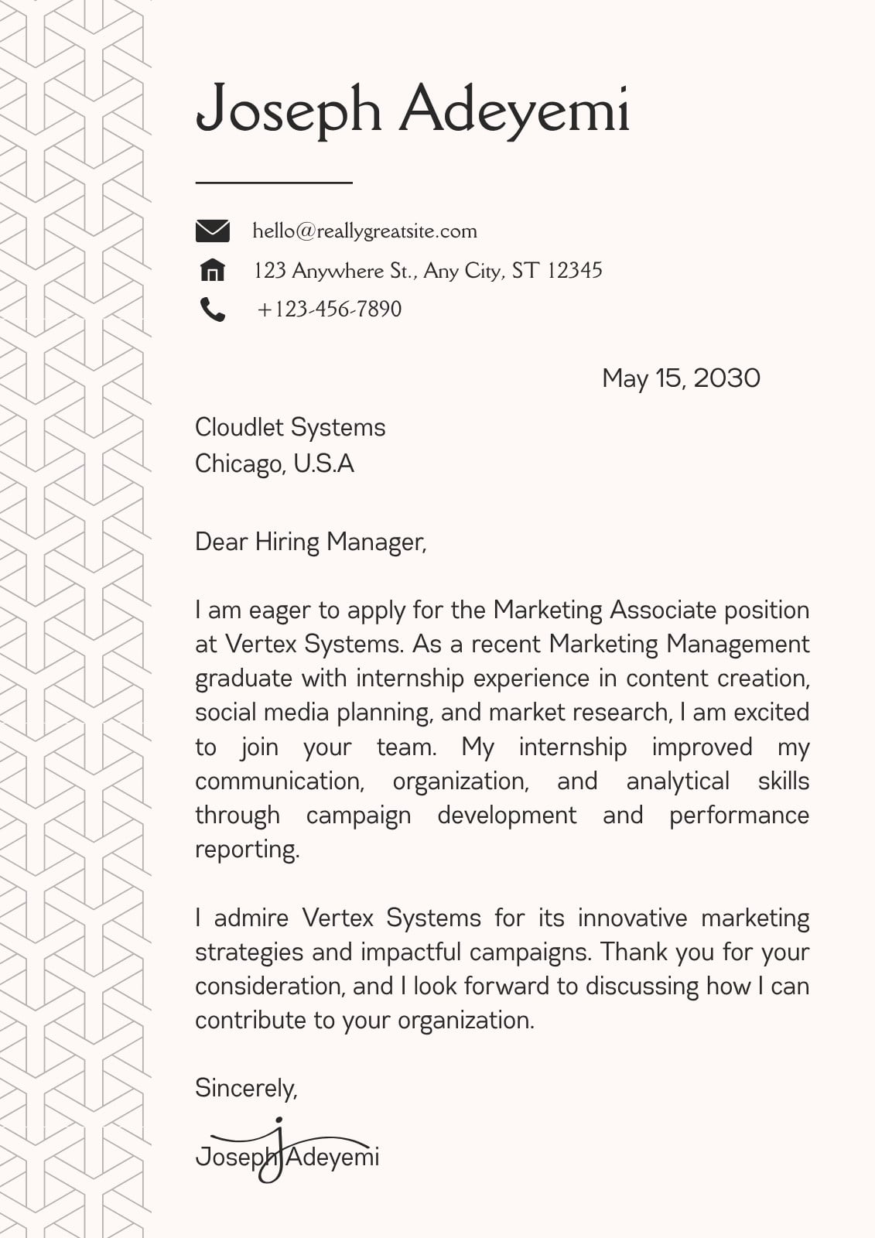Click the phone handset icon
875x1238 pixels.
(212, 309)
